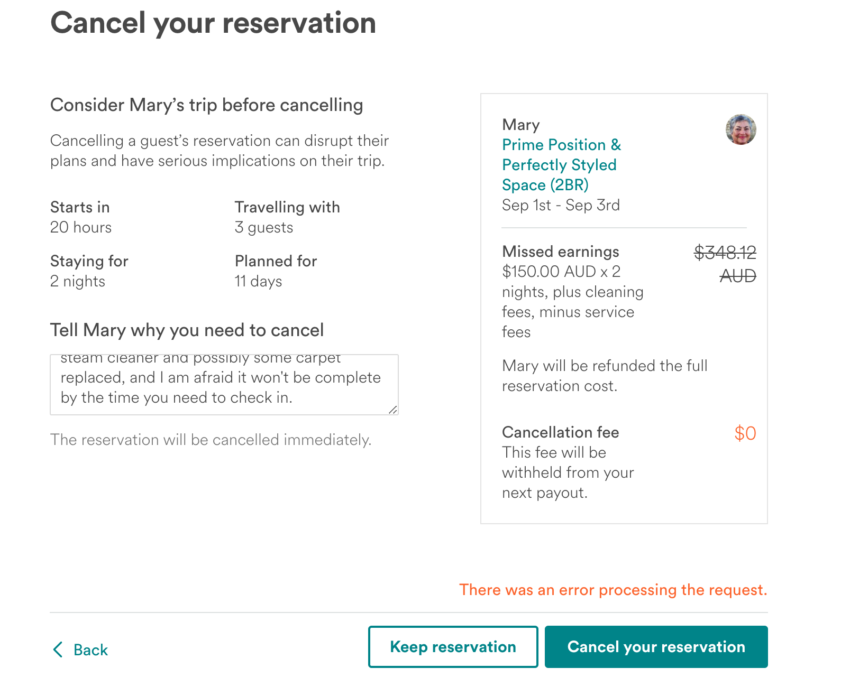This screenshot has width=859, height=687.
Task: Click the orange $0 cancellation fee amount
Action: [745, 433]
